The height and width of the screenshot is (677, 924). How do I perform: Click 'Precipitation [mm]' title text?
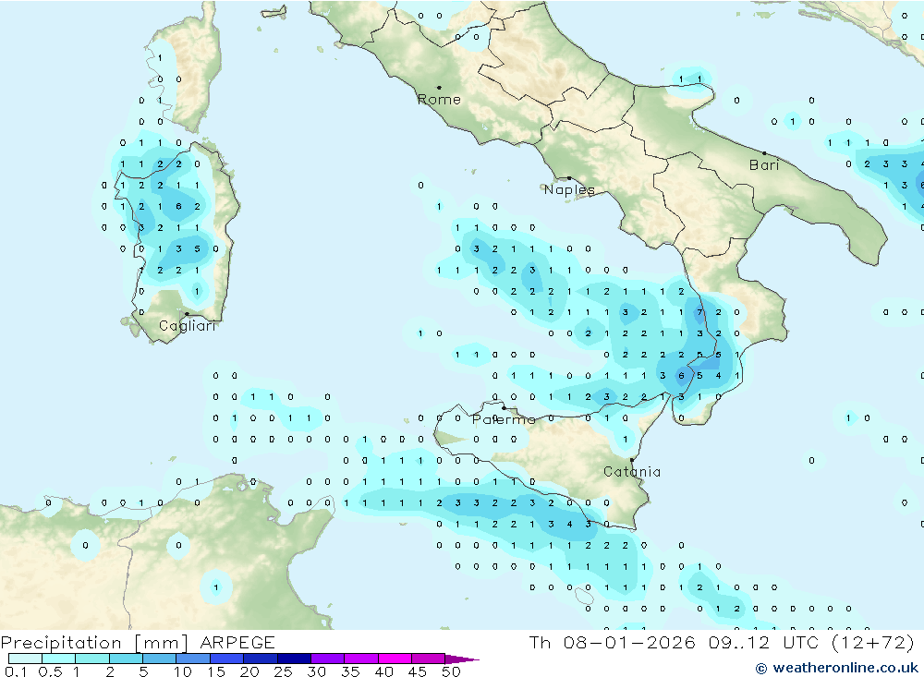[95, 642]
